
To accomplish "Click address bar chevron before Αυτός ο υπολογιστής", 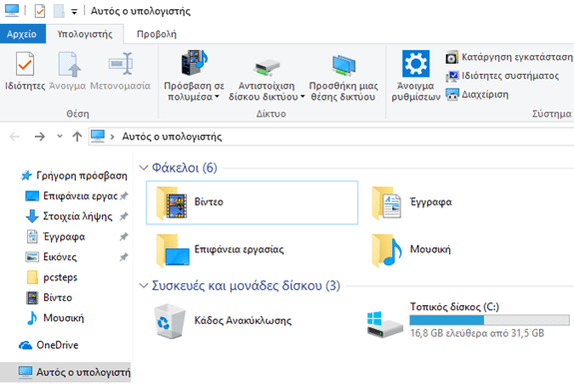I will 113,137.
